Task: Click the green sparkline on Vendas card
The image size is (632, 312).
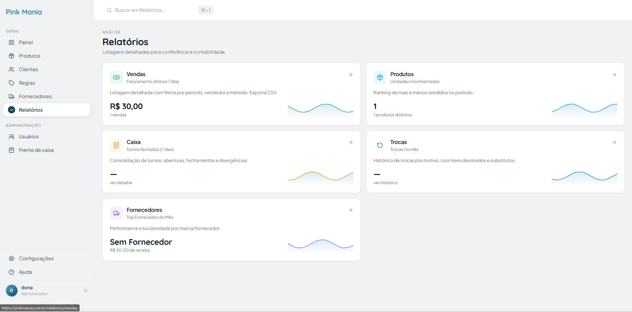Action: pos(321,110)
